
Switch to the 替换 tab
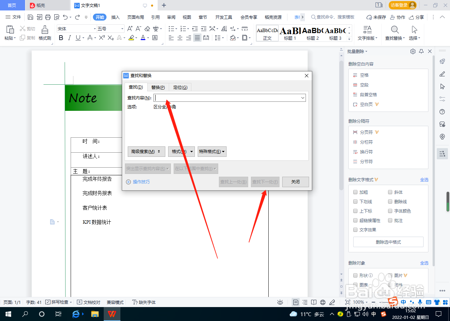[158, 87]
